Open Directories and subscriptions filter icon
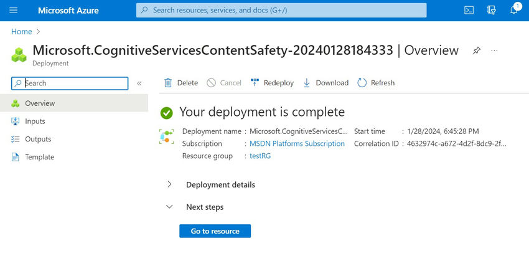Image resolution: width=529 pixels, height=256 pixels. (x=492, y=10)
